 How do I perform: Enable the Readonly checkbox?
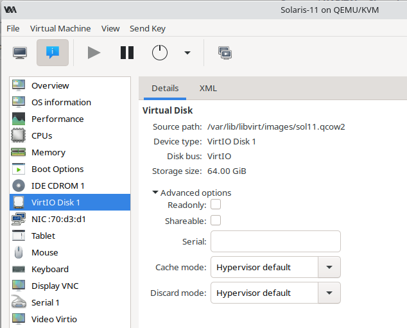click(x=216, y=204)
